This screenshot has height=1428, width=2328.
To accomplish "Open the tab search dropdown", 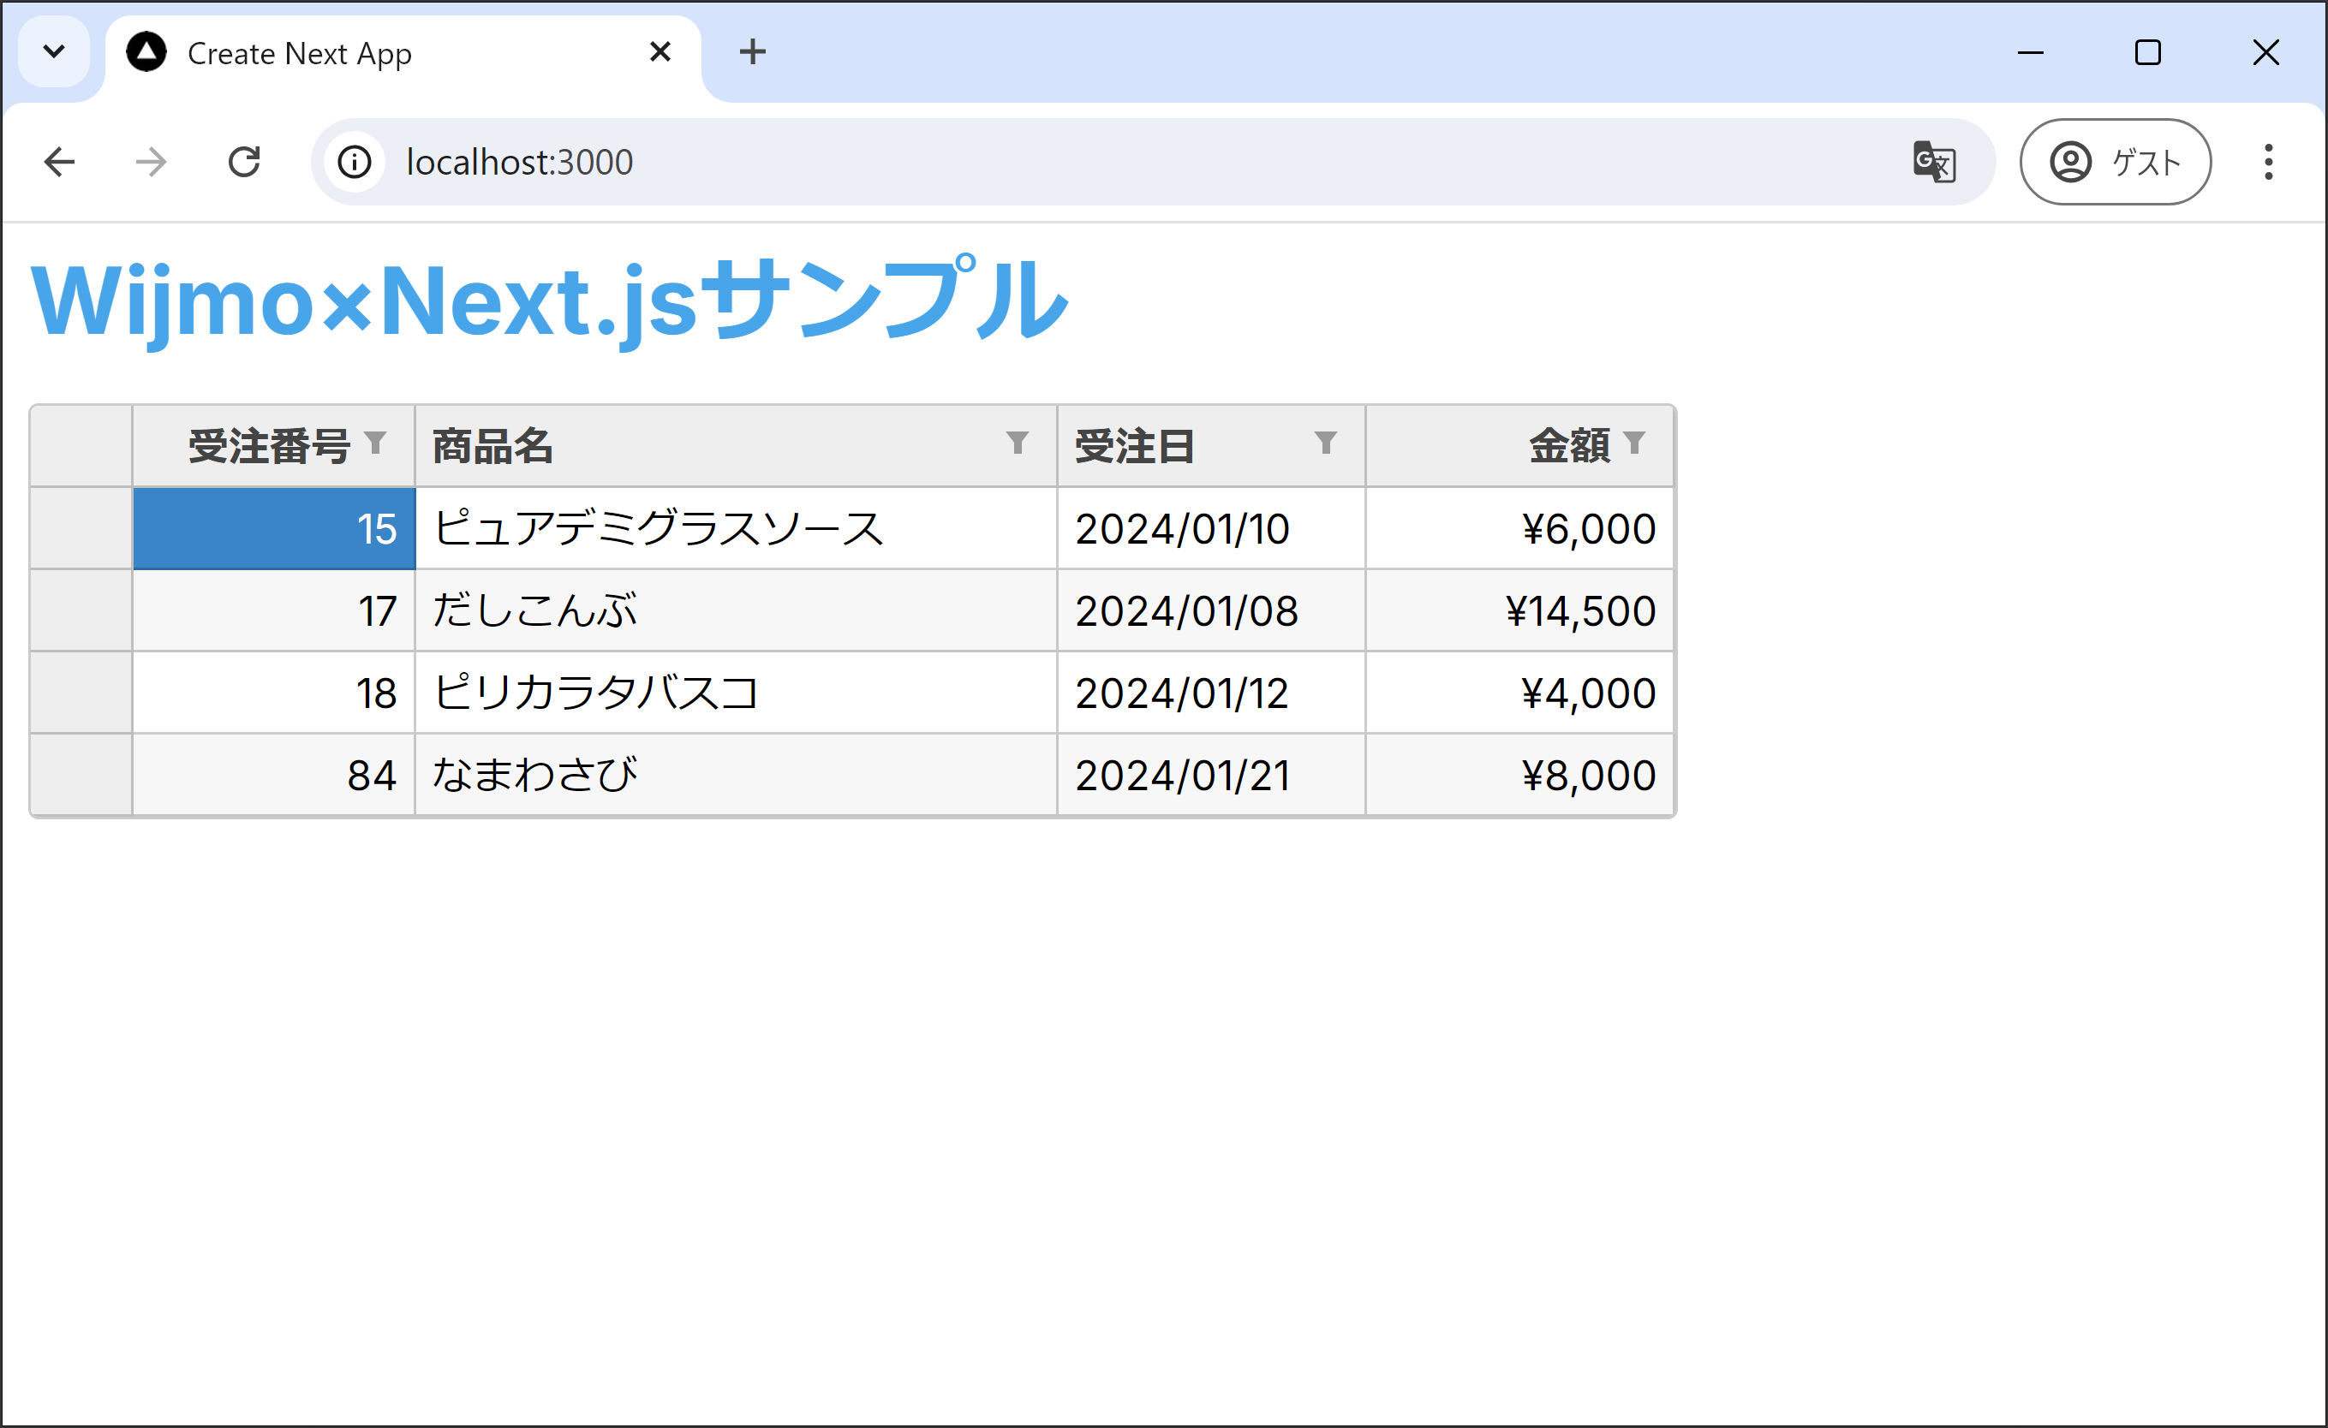I will pos(54,52).
